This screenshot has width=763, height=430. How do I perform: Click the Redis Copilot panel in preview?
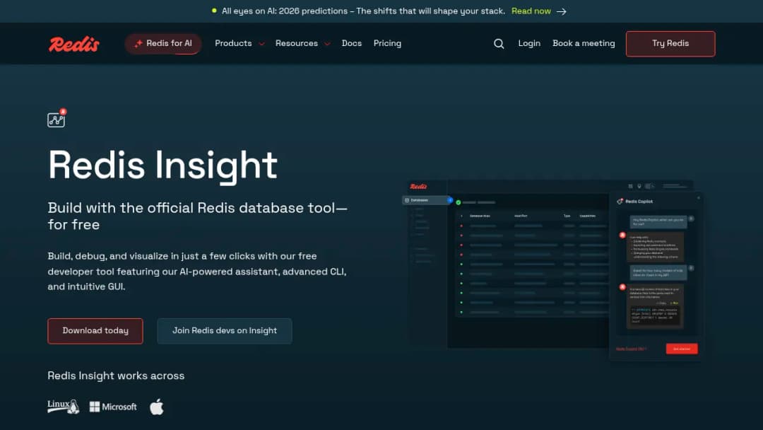point(656,276)
